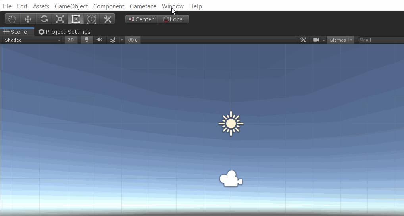
Task: Open the Window menu
Action: pyautogui.click(x=173, y=6)
